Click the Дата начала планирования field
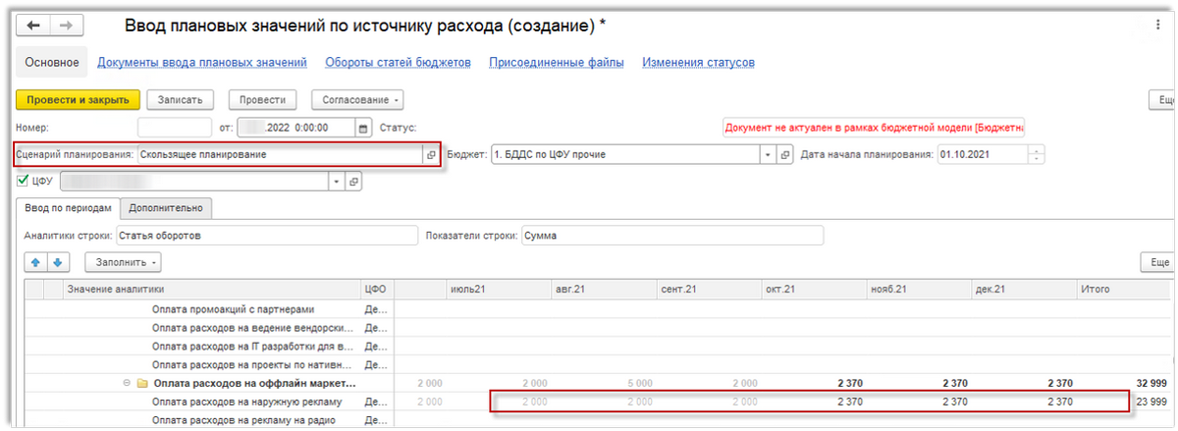 tap(984, 155)
